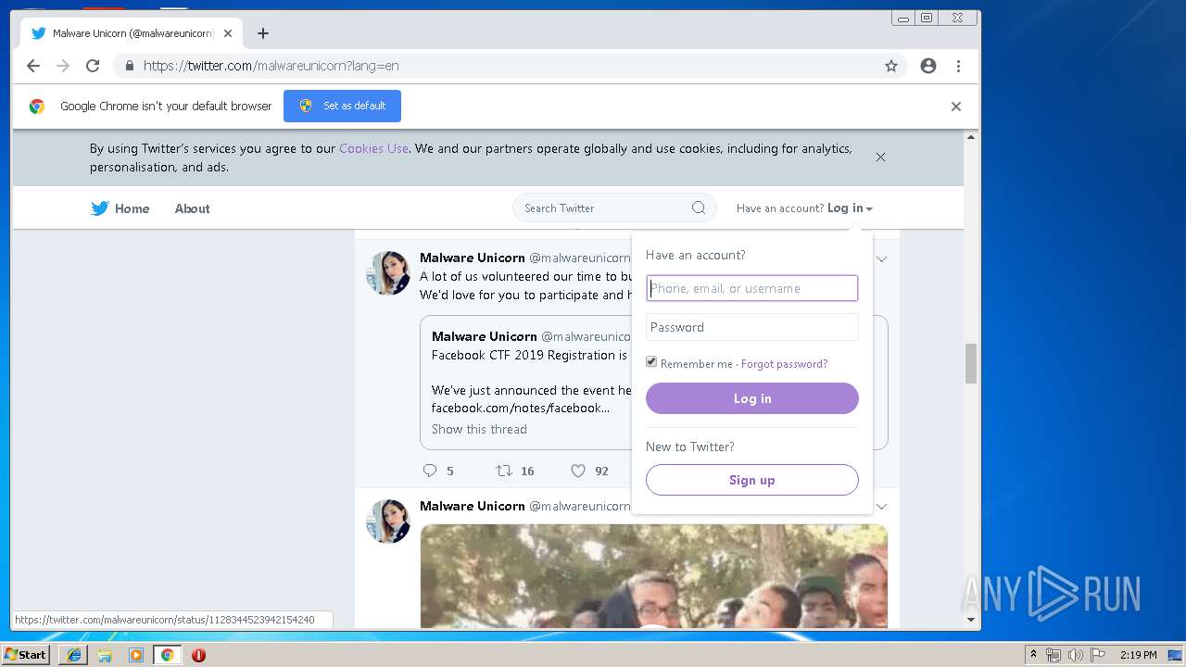
Task: Click the page scrollbar thumb
Action: [x=971, y=363]
